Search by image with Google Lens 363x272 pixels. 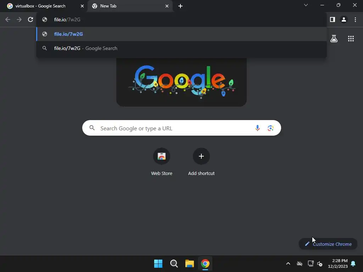(x=270, y=128)
